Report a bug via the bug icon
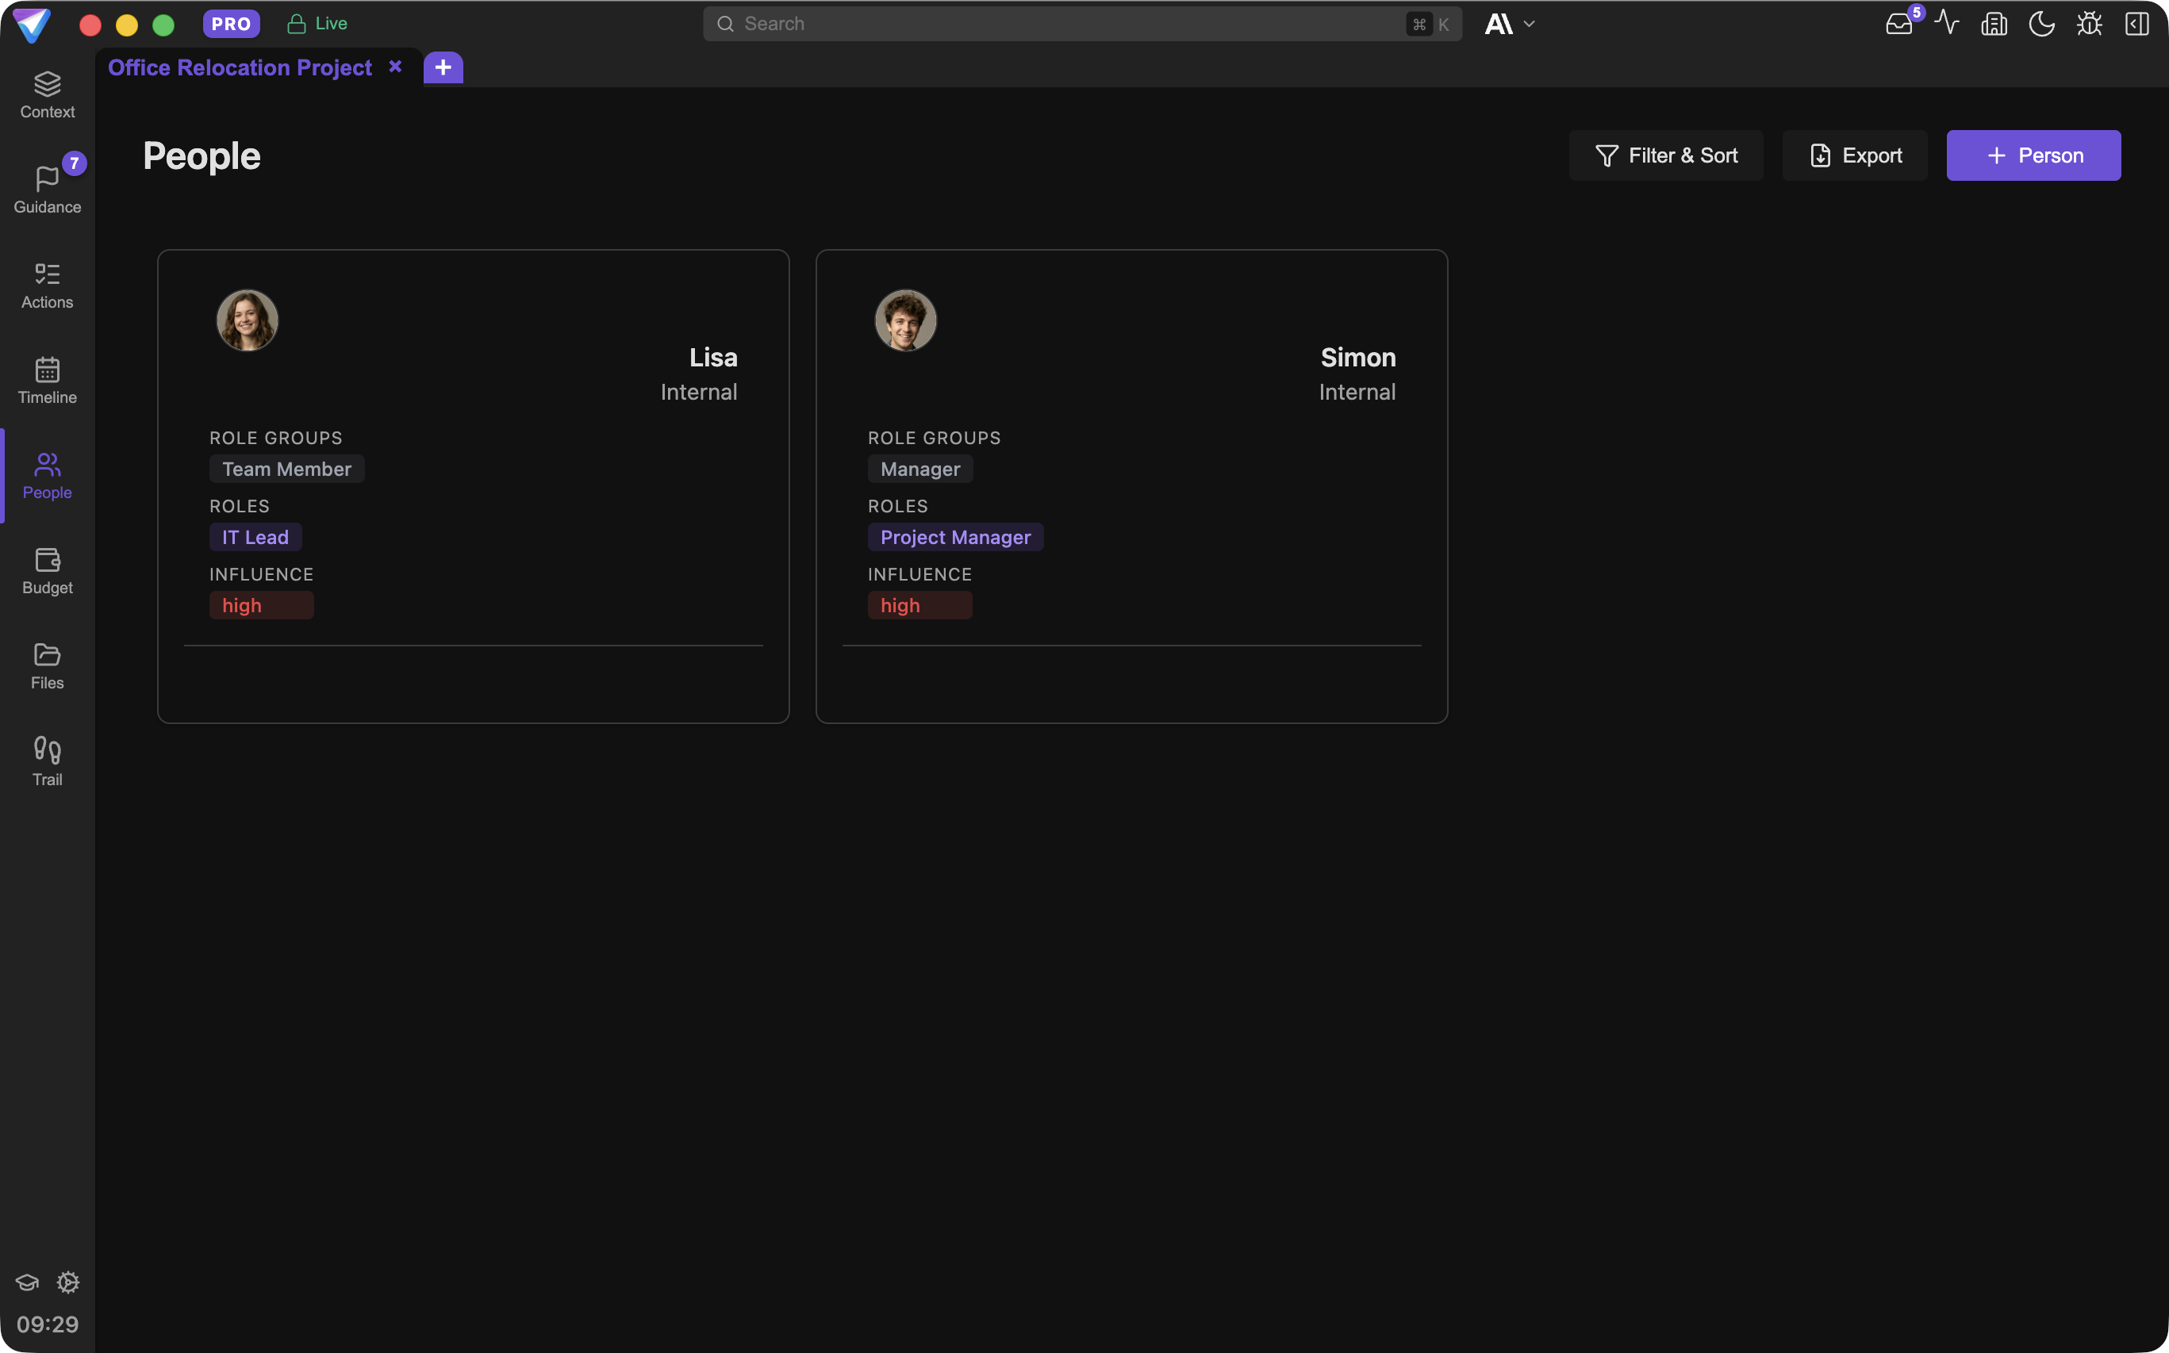 2090,23
